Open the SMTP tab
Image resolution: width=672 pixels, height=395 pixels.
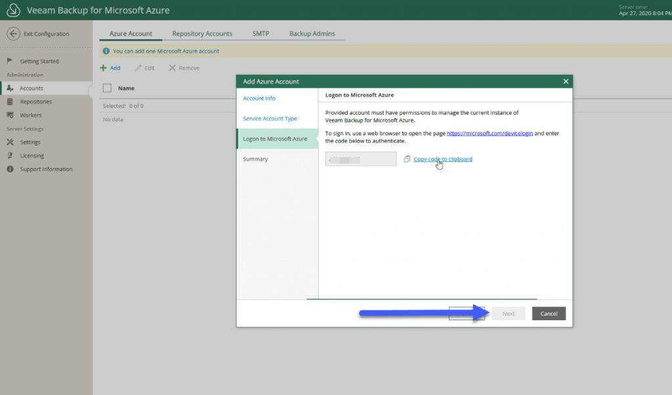(x=261, y=33)
